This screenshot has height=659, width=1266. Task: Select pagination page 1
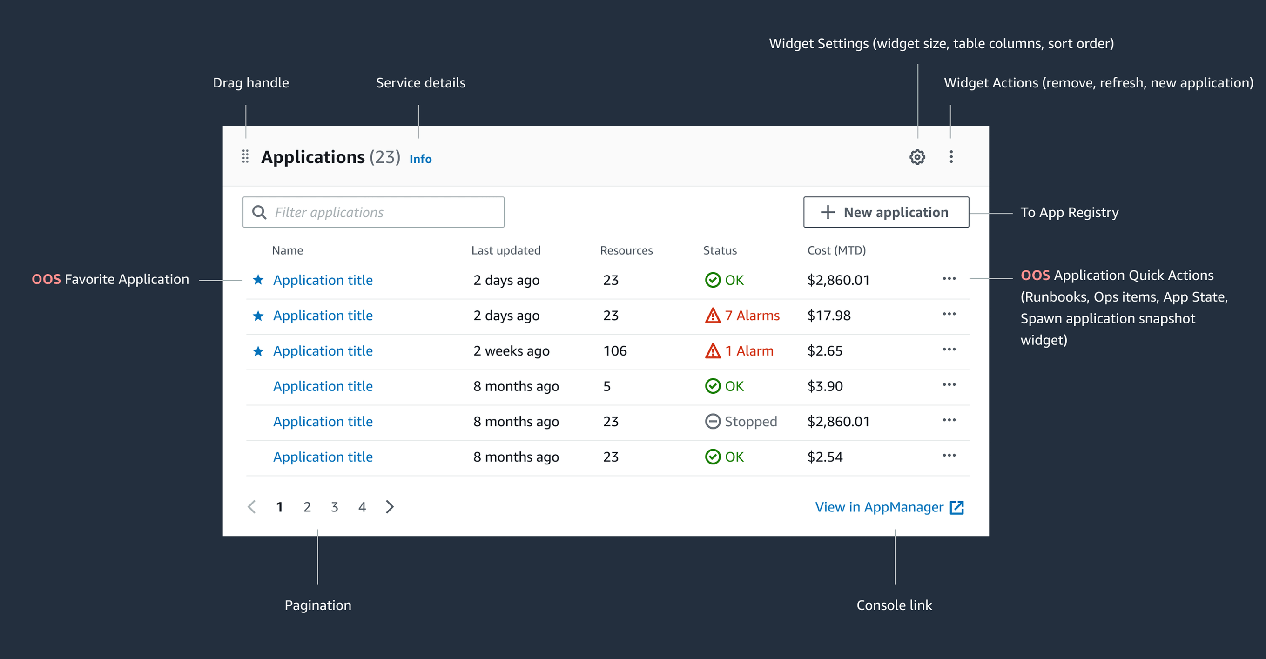coord(279,507)
